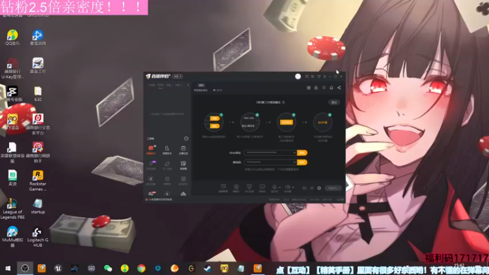Click the stream key input field
Viewport: 489px width, 275px height.
pyautogui.click(x=270, y=163)
